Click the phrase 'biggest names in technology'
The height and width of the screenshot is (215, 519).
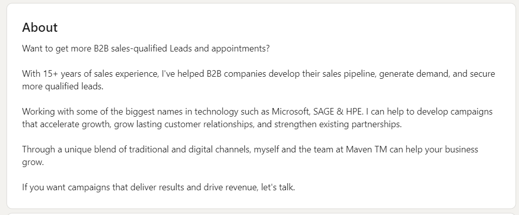pyautogui.click(x=182, y=112)
